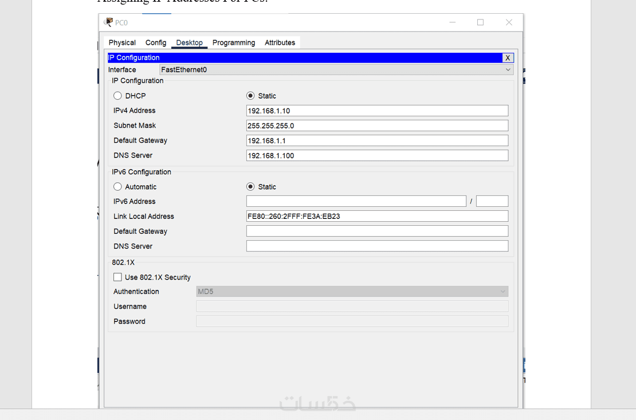Screen dimensions: 636x420
Task: Open the Physical tab
Action: [122, 42]
